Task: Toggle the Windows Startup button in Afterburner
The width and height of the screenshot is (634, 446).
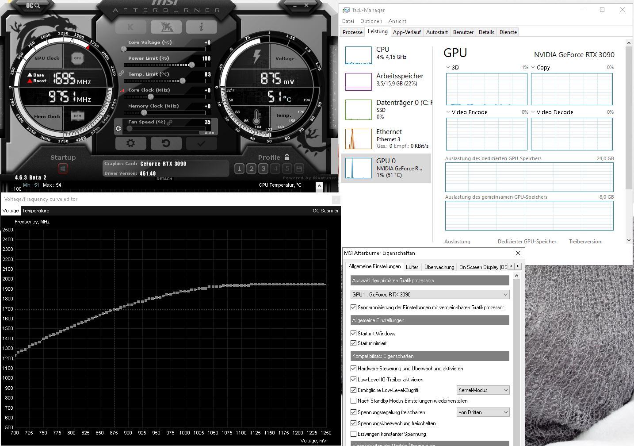Action: 63,169
